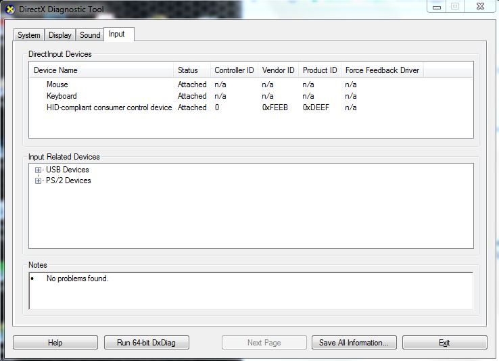This screenshot has height=361, width=499.
Task: Click the DirectX Diagnostic Tool title icon
Action: (x=10, y=9)
